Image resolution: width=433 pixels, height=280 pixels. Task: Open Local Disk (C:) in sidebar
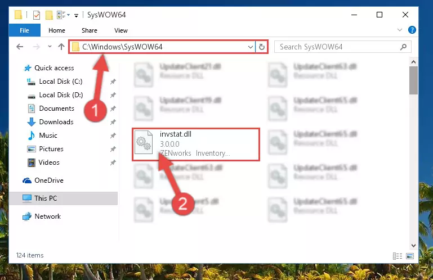click(x=61, y=82)
